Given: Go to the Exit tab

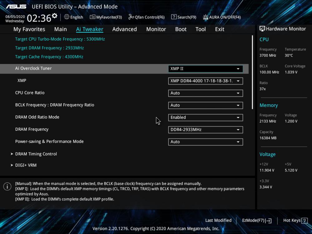Looking at the screenshot, I should 220,29.
